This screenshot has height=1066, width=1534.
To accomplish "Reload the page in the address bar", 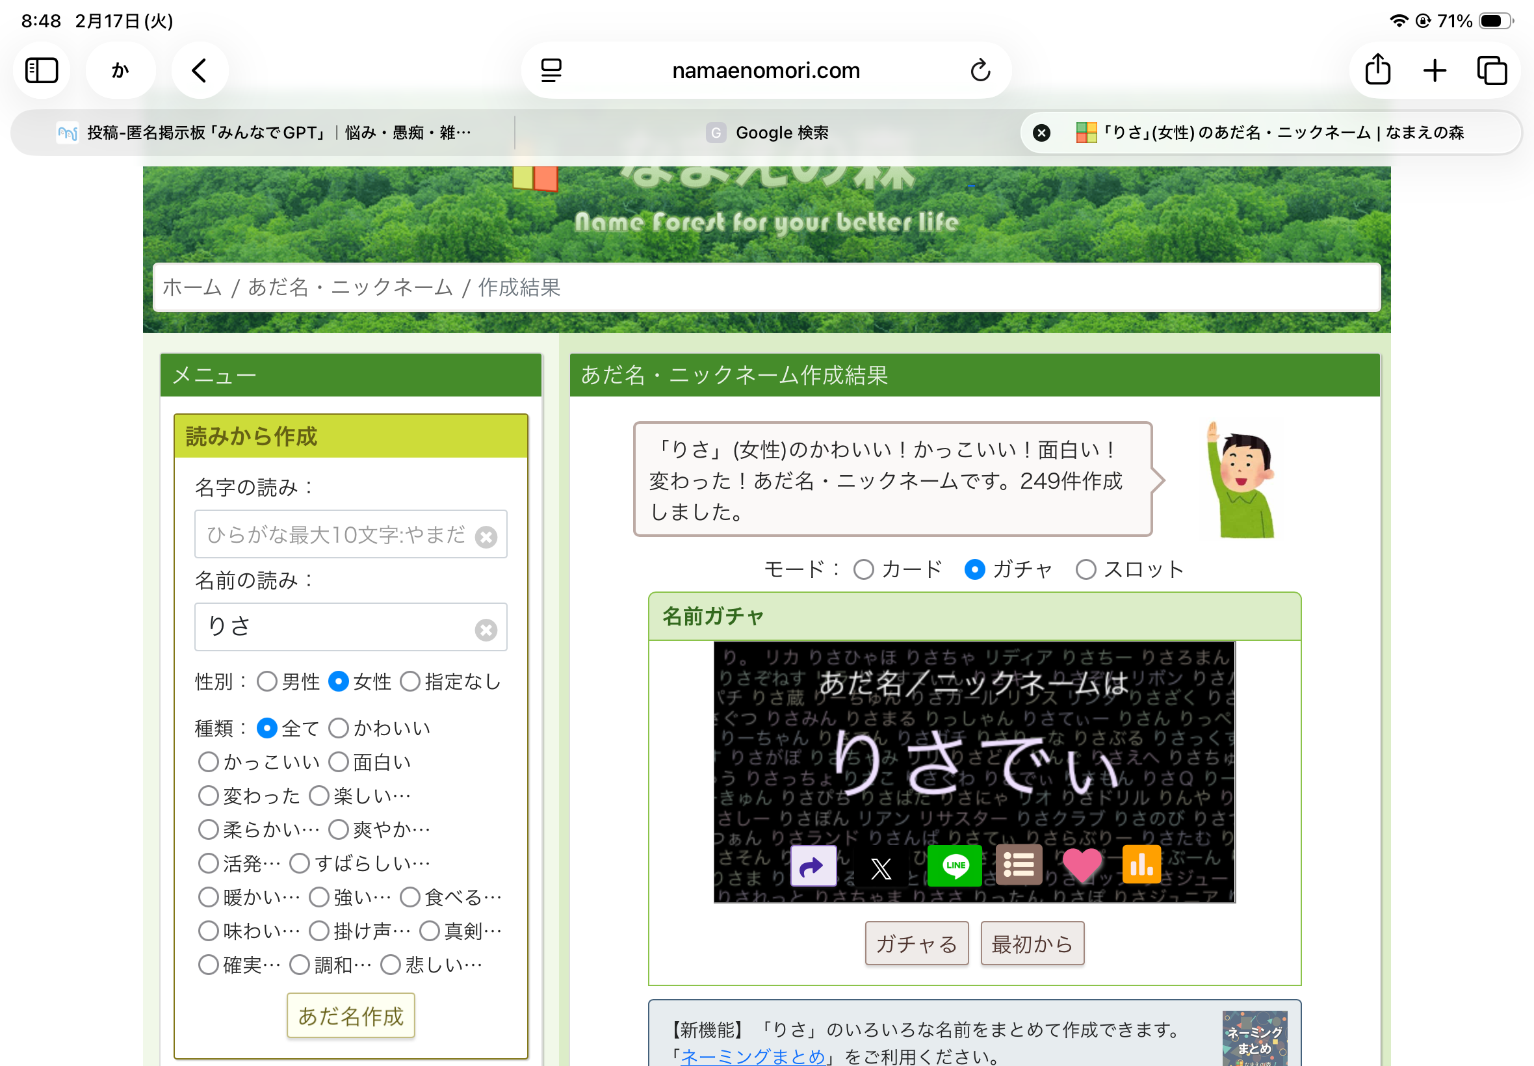I will (980, 70).
